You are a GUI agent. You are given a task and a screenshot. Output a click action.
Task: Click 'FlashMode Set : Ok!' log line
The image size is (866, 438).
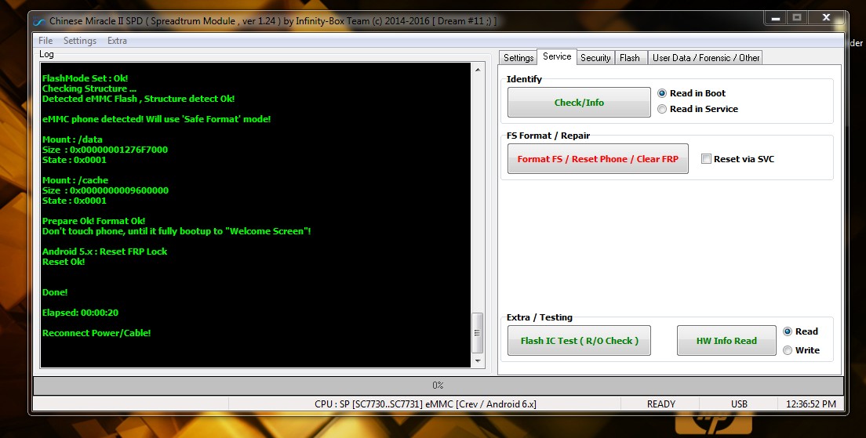tap(85, 78)
